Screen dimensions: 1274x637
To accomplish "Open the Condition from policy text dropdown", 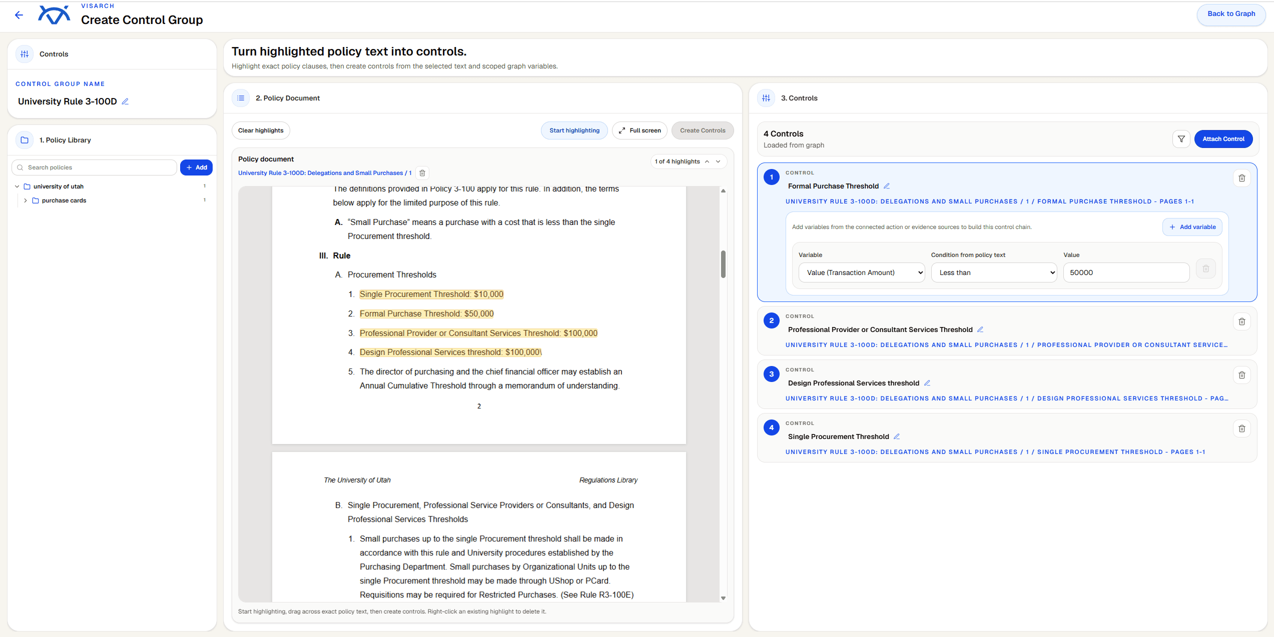I will (x=994, y=272).
